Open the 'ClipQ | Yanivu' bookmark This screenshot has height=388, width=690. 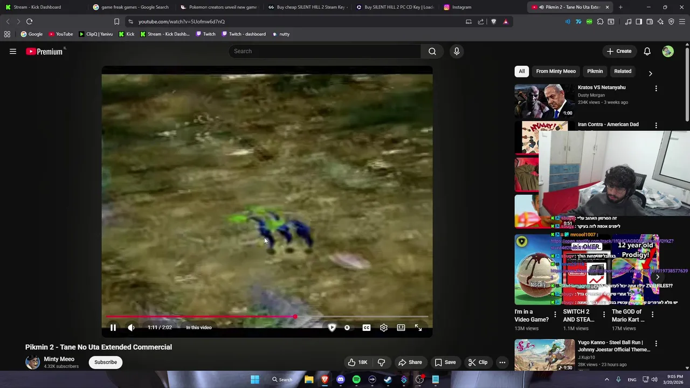96,34
